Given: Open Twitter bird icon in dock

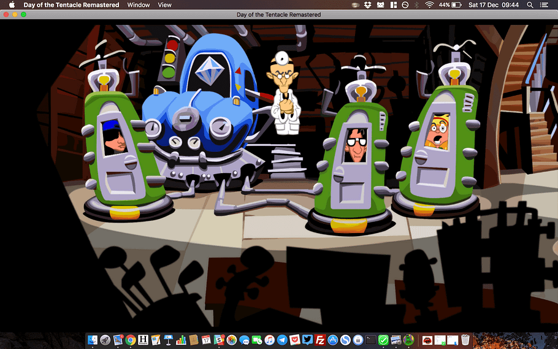Looking at the screenshot, I should 307,340.
